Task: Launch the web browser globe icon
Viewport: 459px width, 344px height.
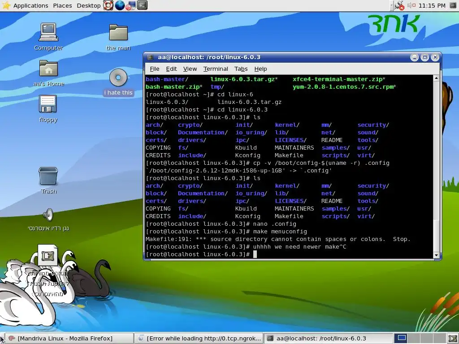Action: 119,5
